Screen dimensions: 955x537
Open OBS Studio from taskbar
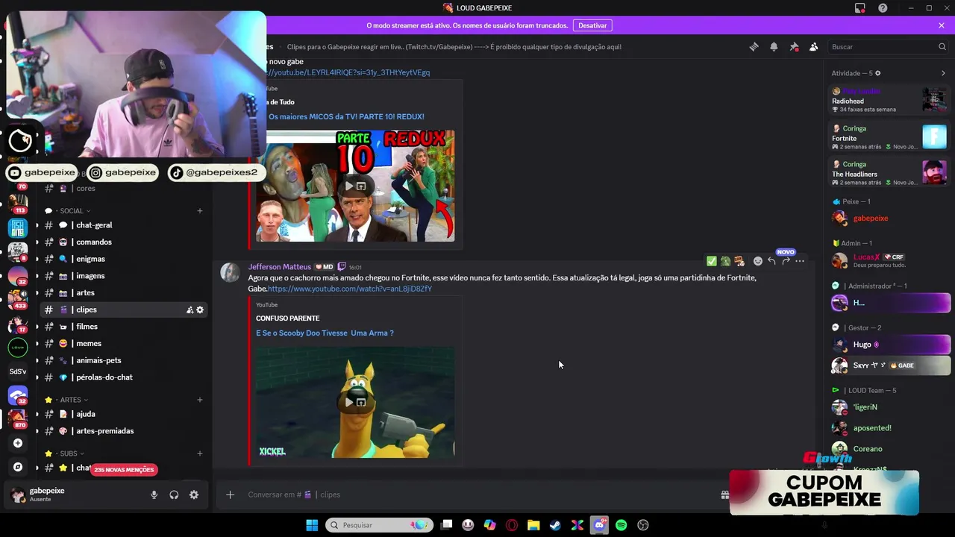click(643, 525)
